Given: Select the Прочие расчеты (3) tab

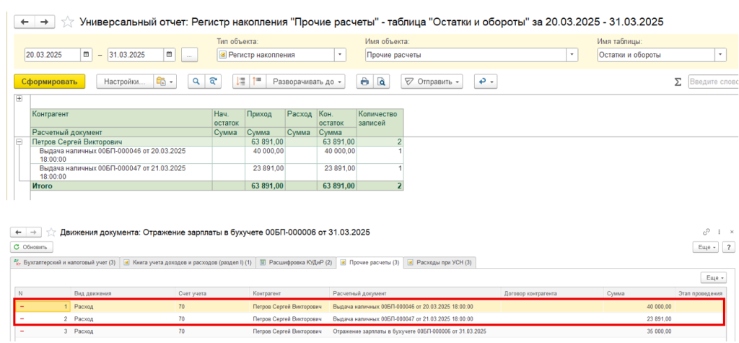Looking at the screenshot, I should coord(370,262).
